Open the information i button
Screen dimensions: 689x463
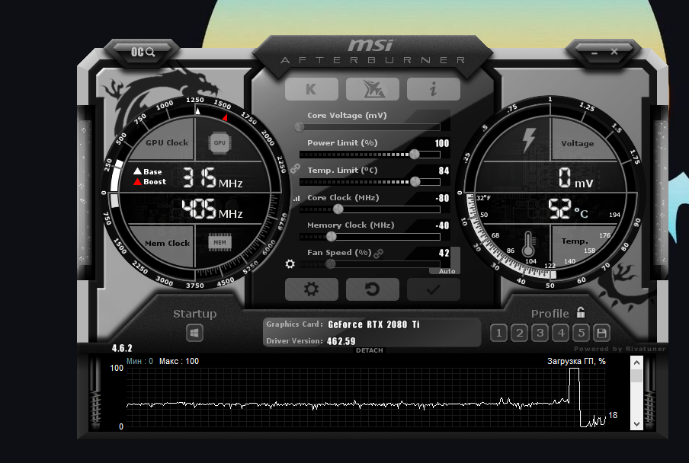point(433,89)
